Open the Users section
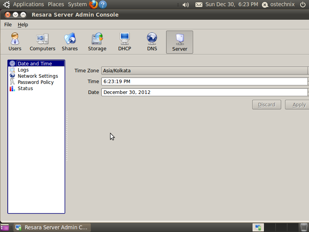 click(x=15, y=42)
